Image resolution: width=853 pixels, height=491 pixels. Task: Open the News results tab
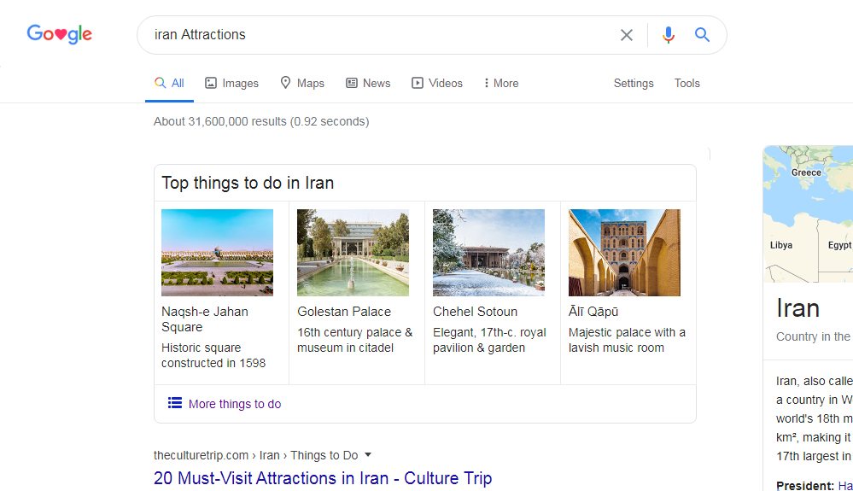pos(368,83)
